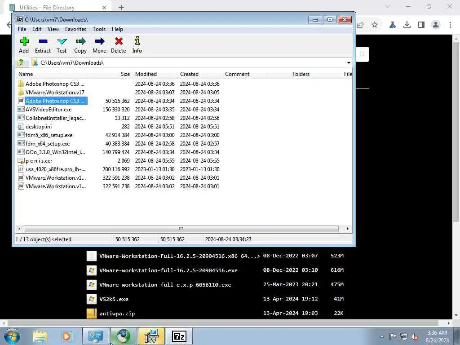Viewport: 460px width, 345px height.
Task: Open the antiwpa.zip link in browser
Action: [x=117, y=313]
